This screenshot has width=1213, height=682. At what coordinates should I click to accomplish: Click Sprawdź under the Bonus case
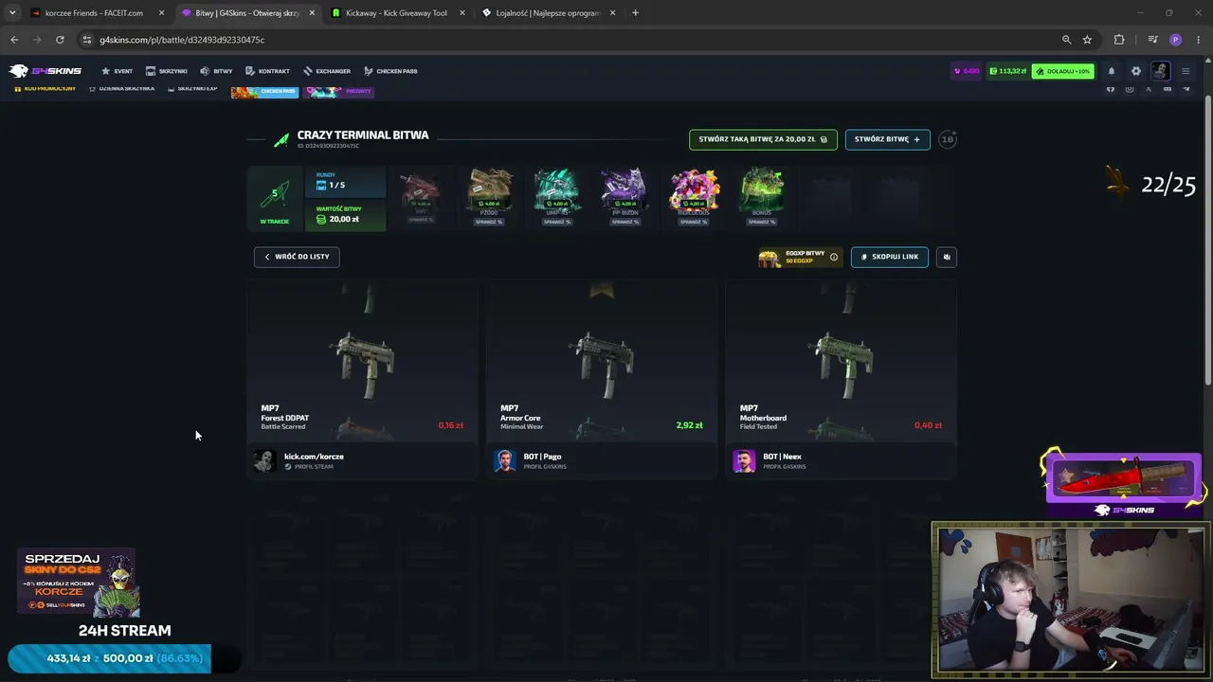click(762, 222)
